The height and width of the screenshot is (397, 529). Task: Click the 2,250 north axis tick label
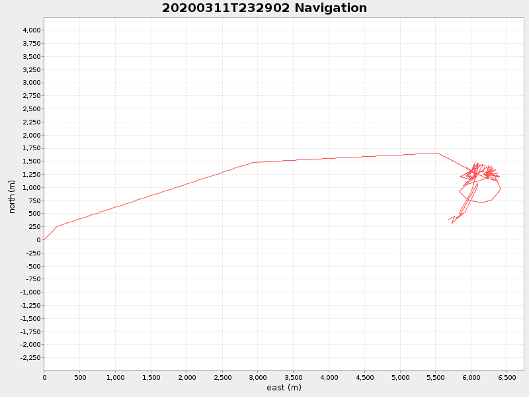(x=32, y=122)
